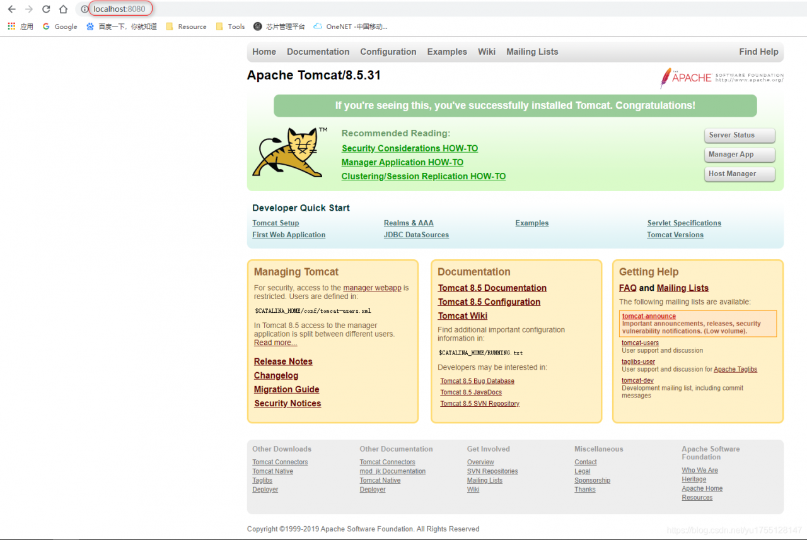807x540 pixels.
Task: Open Mailing Lists in the top navigation bar
Action: [x=532, y=52]
